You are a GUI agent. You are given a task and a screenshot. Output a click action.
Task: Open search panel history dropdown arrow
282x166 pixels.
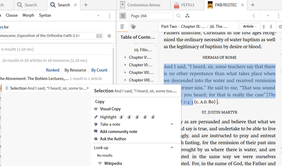click(98, 16)
